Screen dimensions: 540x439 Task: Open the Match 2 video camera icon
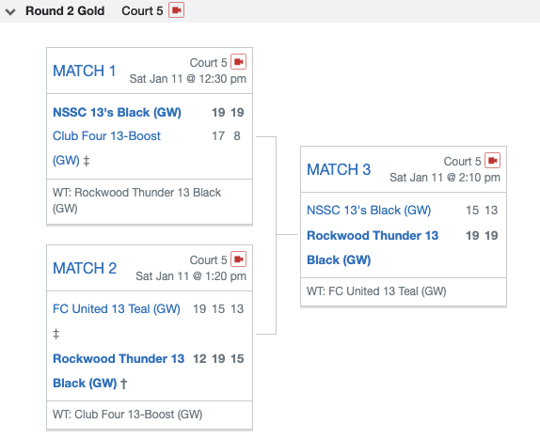(238, 259)
